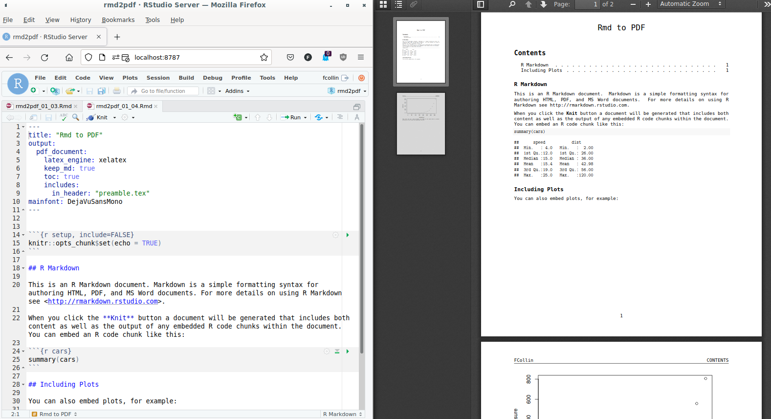
Task: Collapse the cars chunk fold at line 24
Action: tap(23, 352)
